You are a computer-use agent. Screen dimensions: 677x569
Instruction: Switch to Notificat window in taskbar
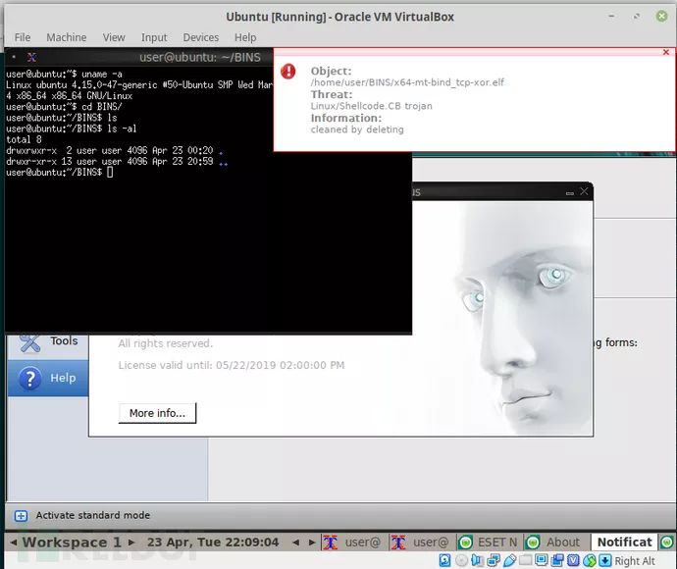tap(624, 543)
